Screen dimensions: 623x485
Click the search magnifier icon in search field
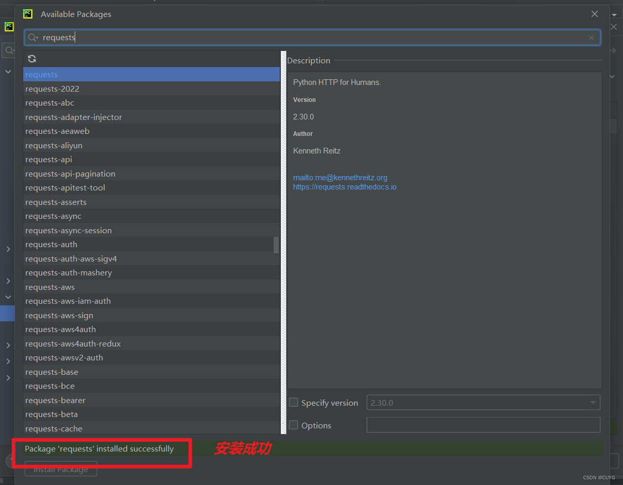pyautogui.click(x=33, y=38)
